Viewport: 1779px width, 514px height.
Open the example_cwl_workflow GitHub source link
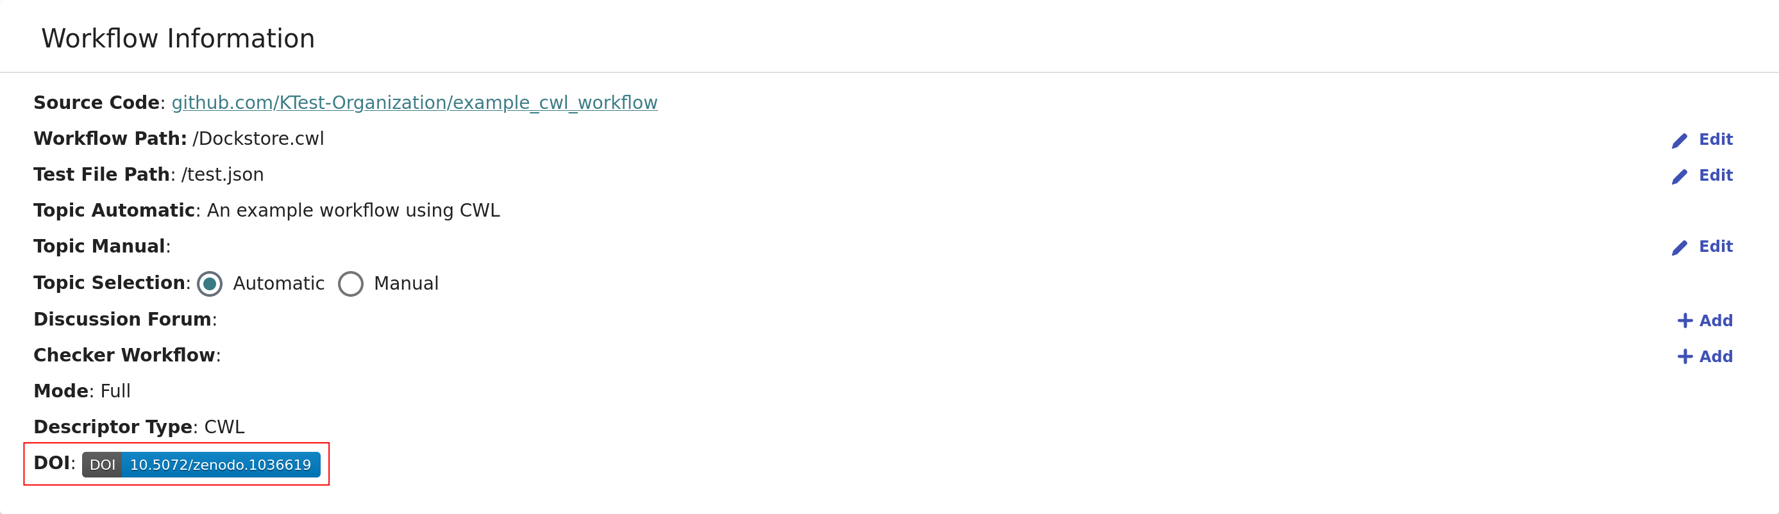pos(414,103)
